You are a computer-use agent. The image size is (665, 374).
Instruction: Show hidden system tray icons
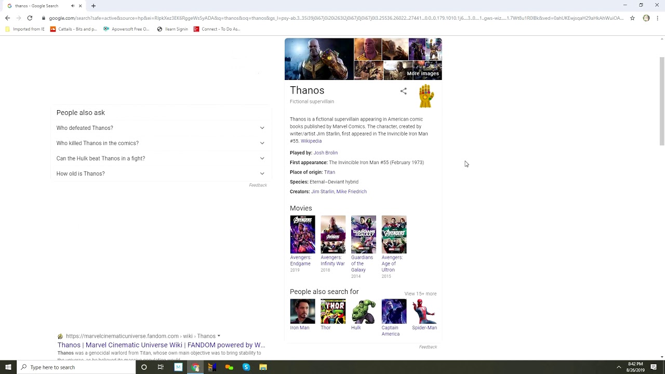coord(619,367)
